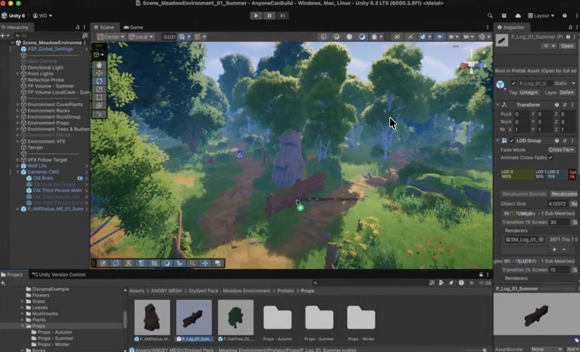Open the Unity cloud icon

tap(518, 16)
